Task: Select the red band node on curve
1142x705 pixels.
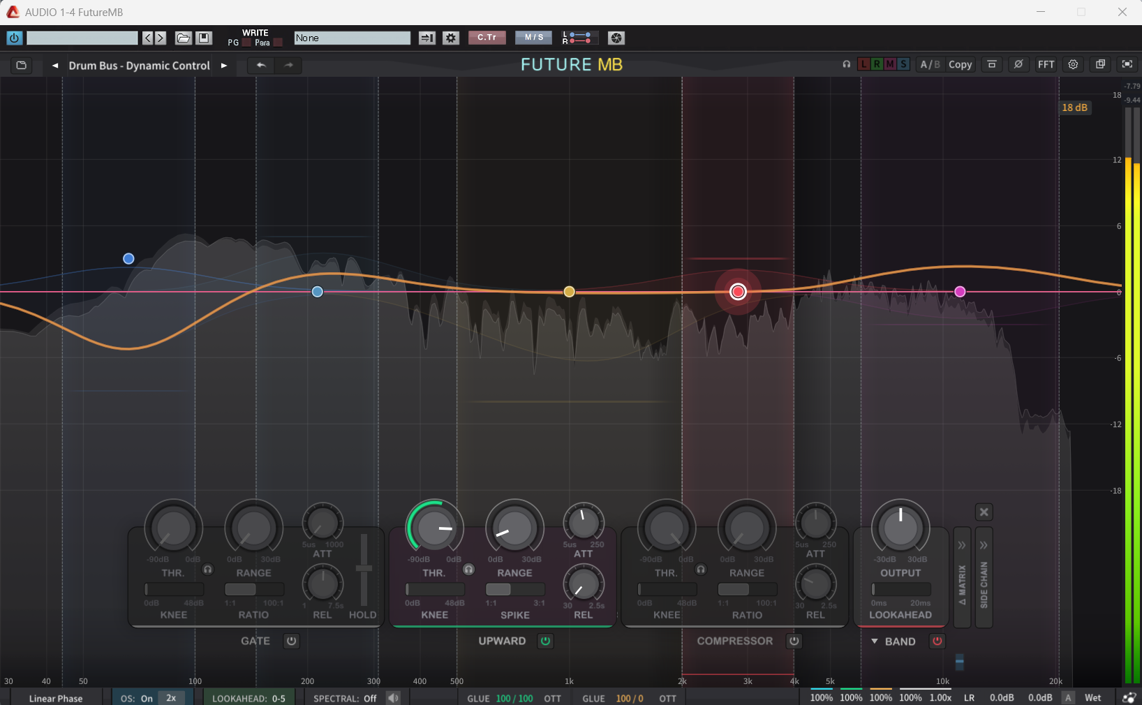Action: pos(738,292)
